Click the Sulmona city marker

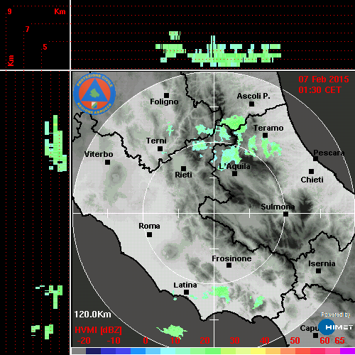point(286,214)
